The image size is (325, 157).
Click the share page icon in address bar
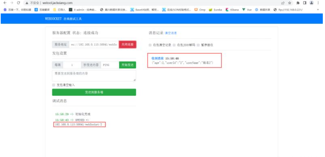[x=283, y=3]
